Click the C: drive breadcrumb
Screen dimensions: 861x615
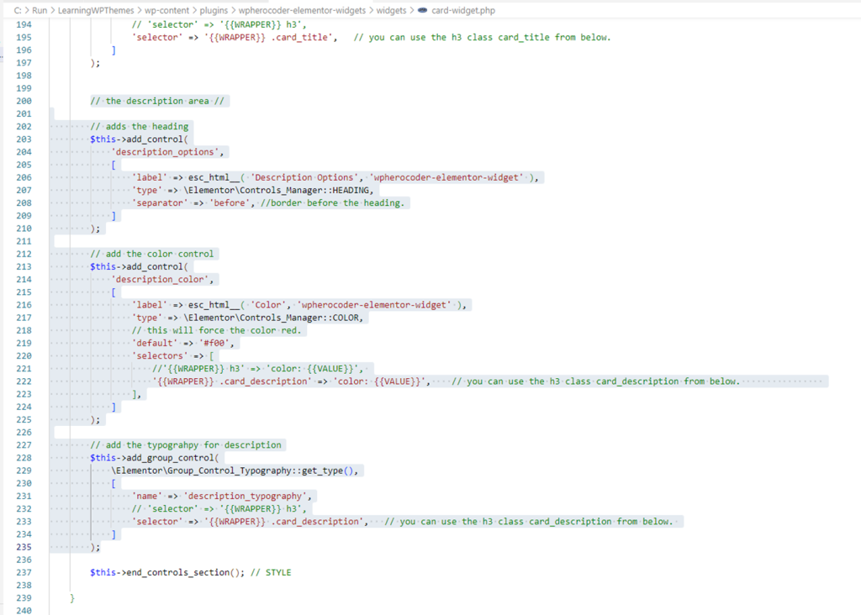(x=18, y=10)
